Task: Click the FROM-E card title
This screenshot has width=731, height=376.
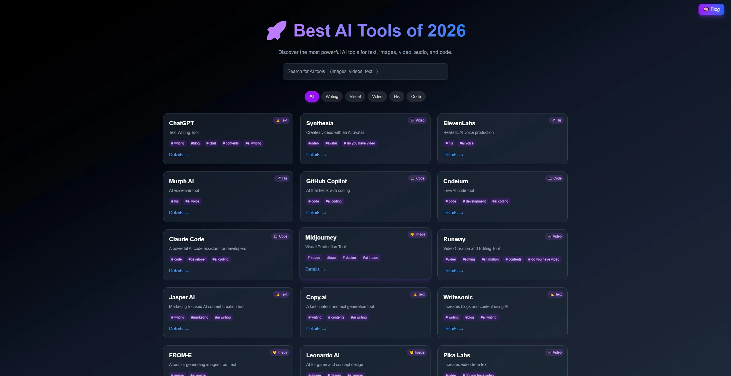Action: 180,355
